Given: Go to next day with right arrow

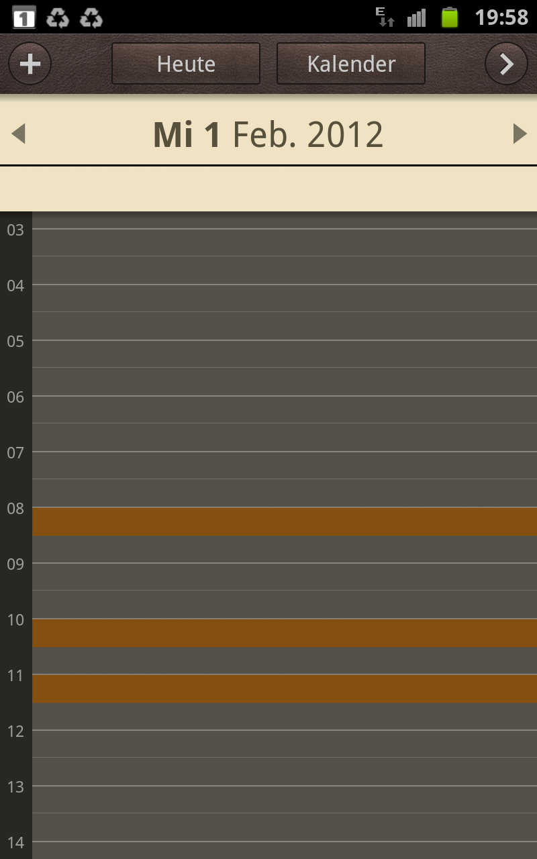Looking at the screenshot, I should click(x=520, y=134).
